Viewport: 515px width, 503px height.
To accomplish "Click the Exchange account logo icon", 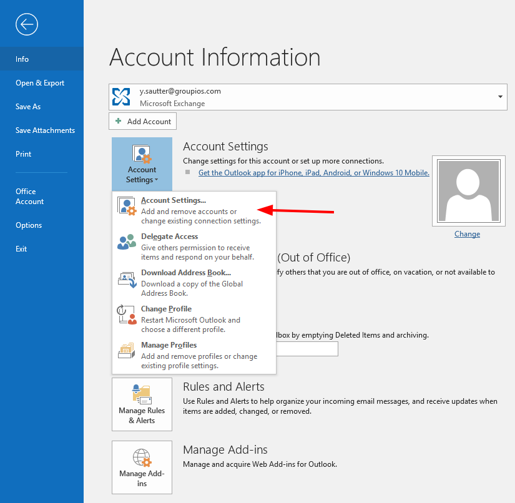I will coord(121,97).
